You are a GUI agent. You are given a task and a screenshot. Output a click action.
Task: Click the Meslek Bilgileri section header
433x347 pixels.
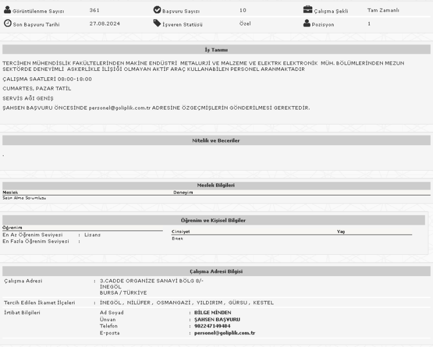click(216, 185)
